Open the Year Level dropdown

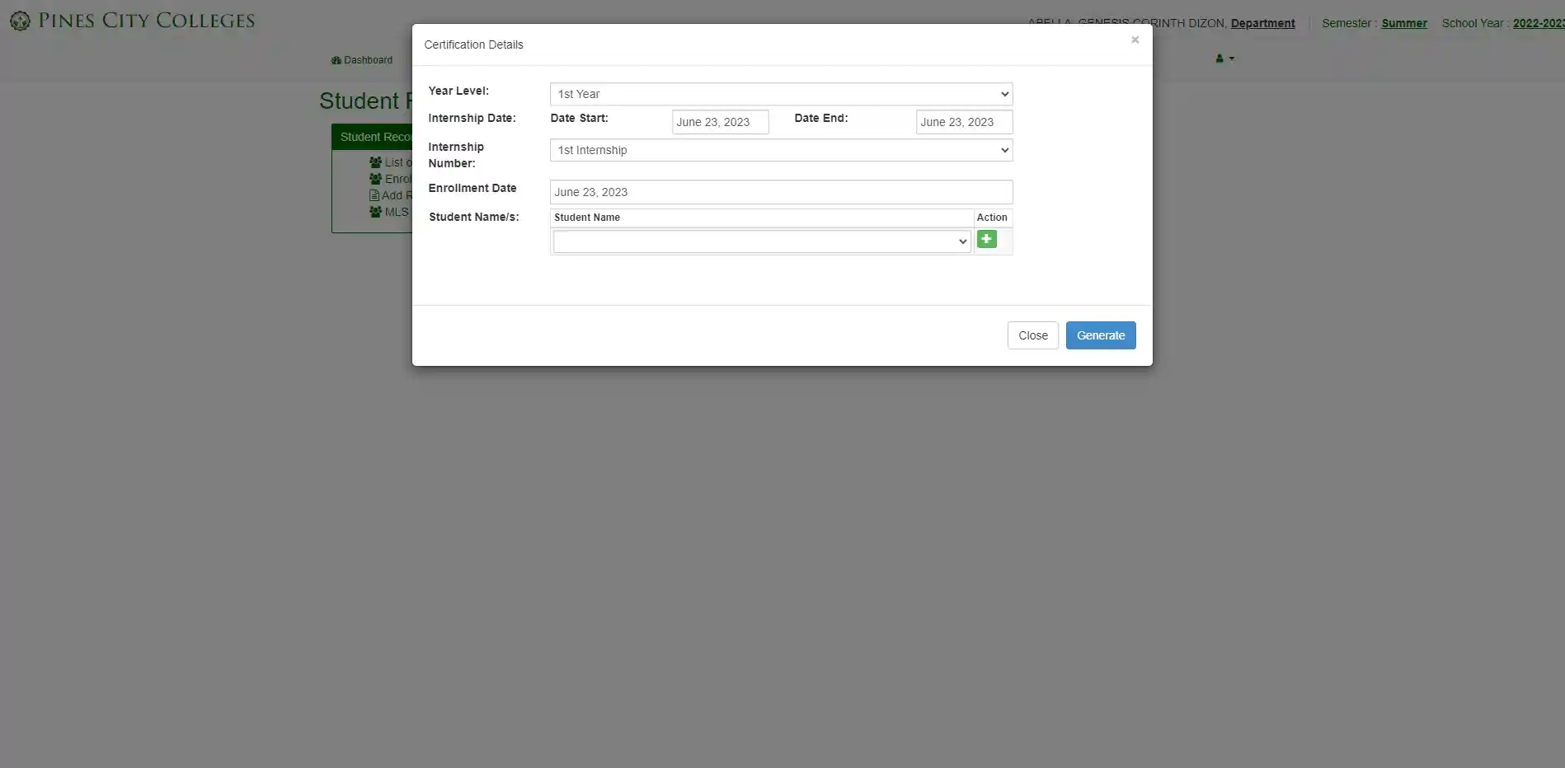click(781, 94)
